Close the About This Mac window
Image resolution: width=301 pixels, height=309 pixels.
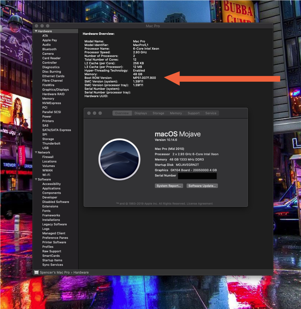89,113
